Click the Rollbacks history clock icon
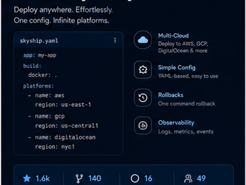 pos(143,98)
